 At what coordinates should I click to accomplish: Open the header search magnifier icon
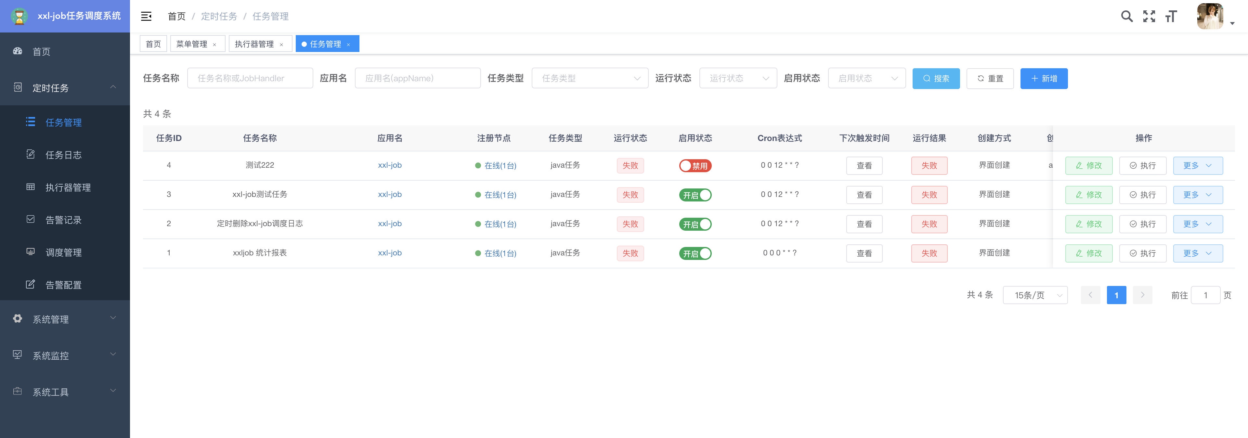tap(1126, 17)
